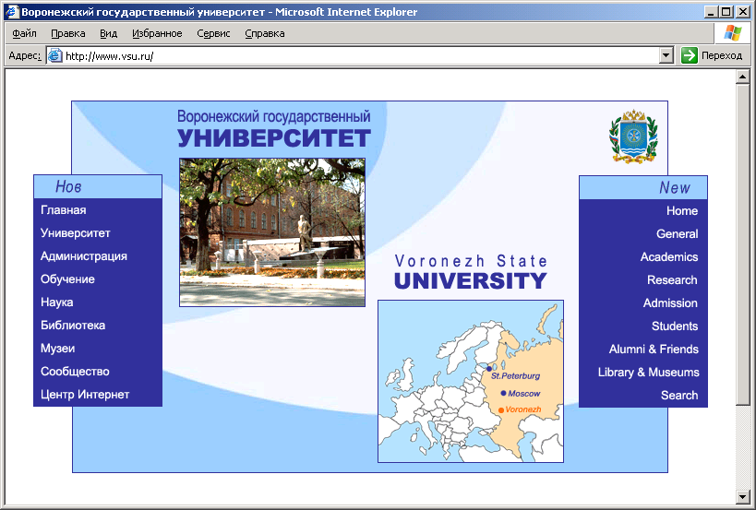Viewport: 756px width, 510px height.
Task: Click the Главная link
Action: 63,210
